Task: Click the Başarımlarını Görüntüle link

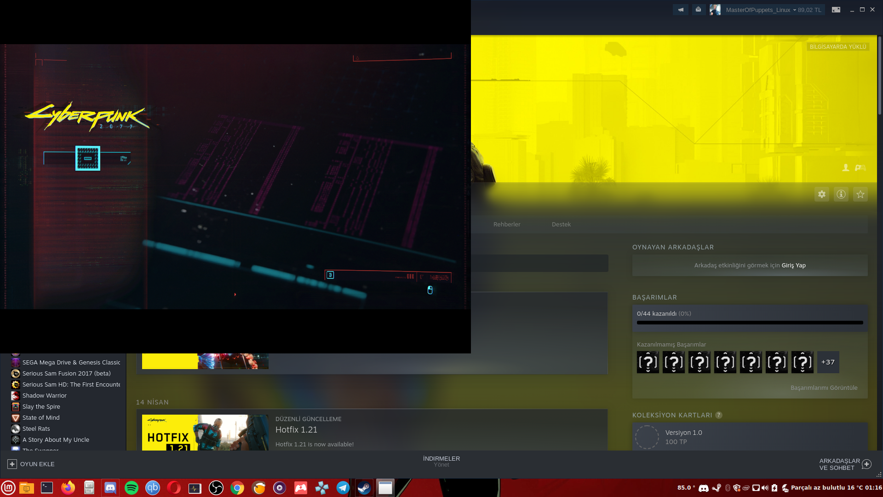Action: tap(824, 388)
